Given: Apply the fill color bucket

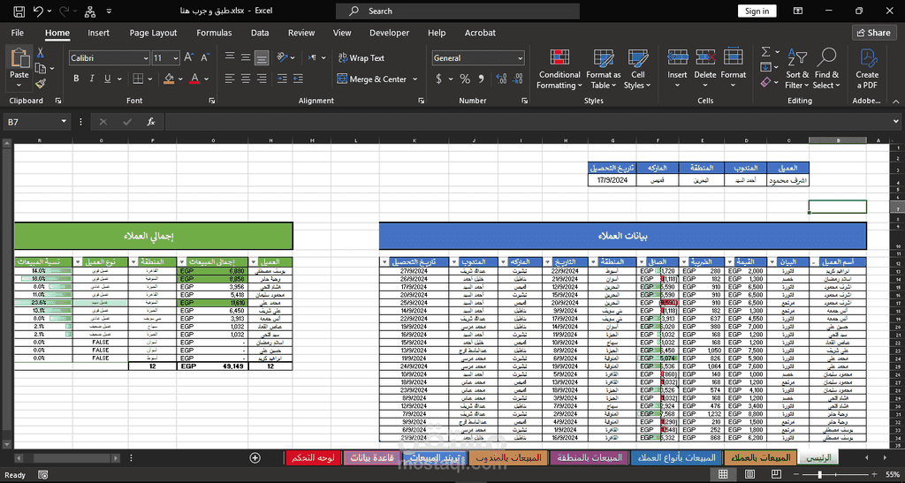Looking at the screenshot, I should point(169,79).
